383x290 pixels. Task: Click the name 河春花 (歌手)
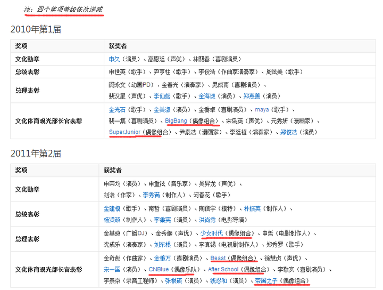[212, 195]
